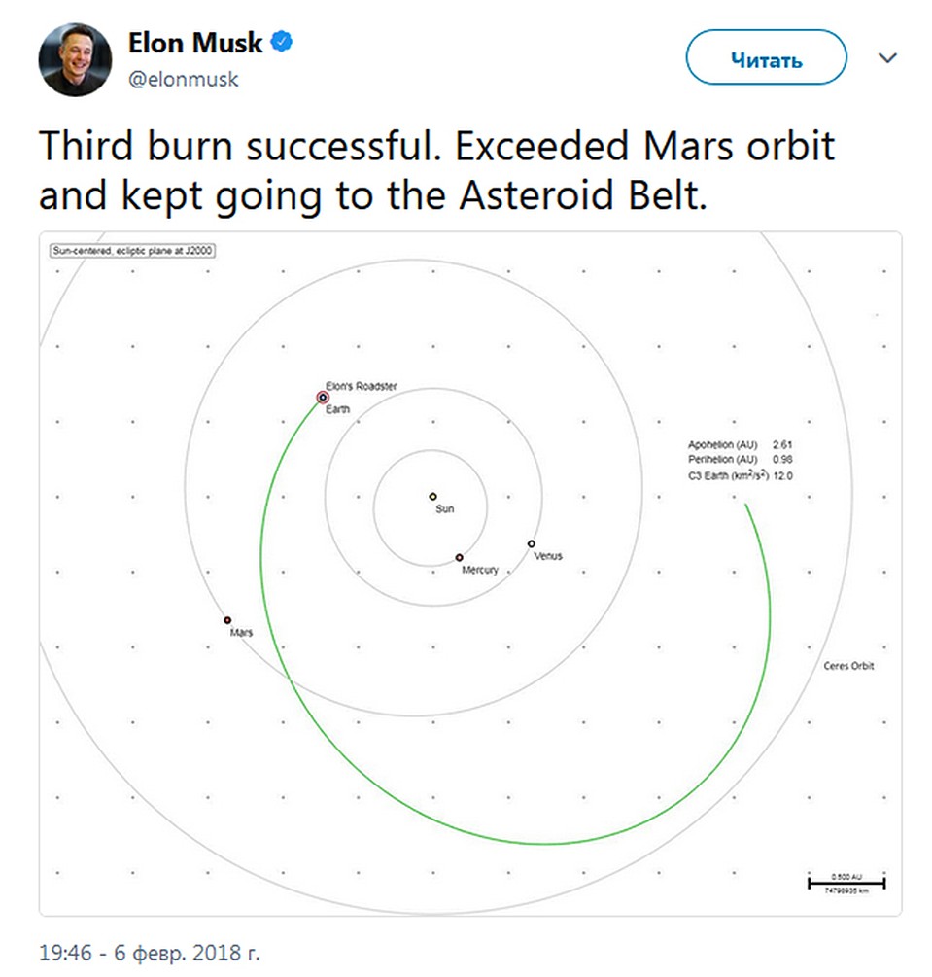Click the Ceres Orbit label
The image size is (932, 977).
pos(848,666)
